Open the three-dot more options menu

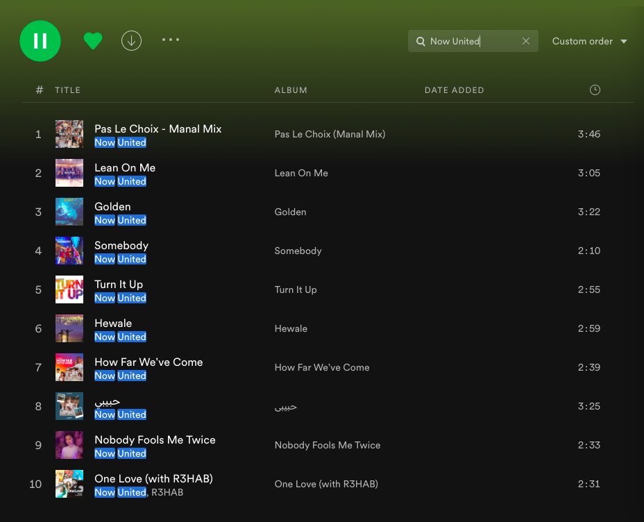coord(171,40)
